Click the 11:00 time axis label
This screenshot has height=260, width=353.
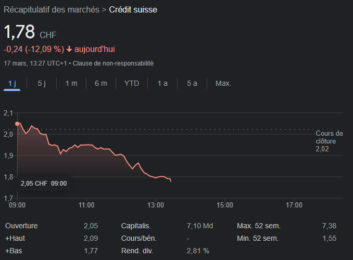coord(86,205)
